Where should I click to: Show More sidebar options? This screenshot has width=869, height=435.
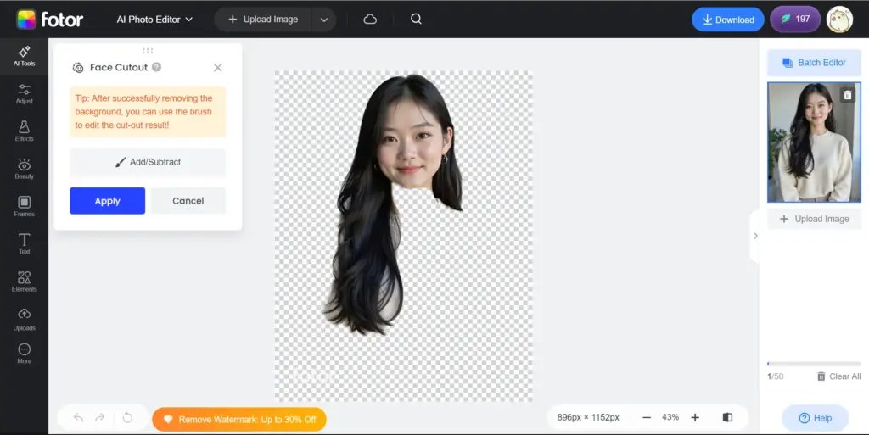[x=24, y=353]
